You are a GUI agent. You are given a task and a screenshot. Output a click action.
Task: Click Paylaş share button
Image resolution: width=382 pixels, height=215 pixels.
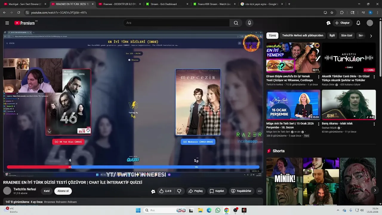pyautogui.click(x=195, y=191)
